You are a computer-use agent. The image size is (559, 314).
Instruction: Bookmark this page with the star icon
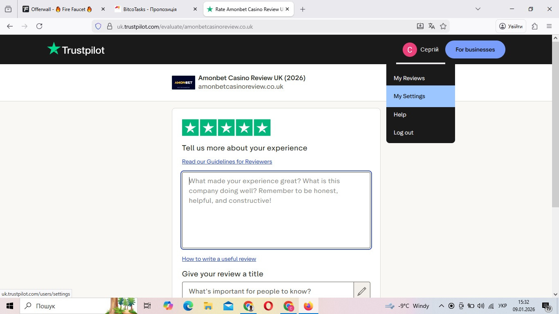(x=443, y=26)
